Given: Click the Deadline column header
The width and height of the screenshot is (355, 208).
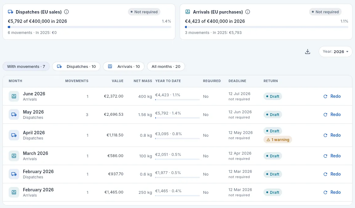Looking at the screenshot, I should 237,81.
